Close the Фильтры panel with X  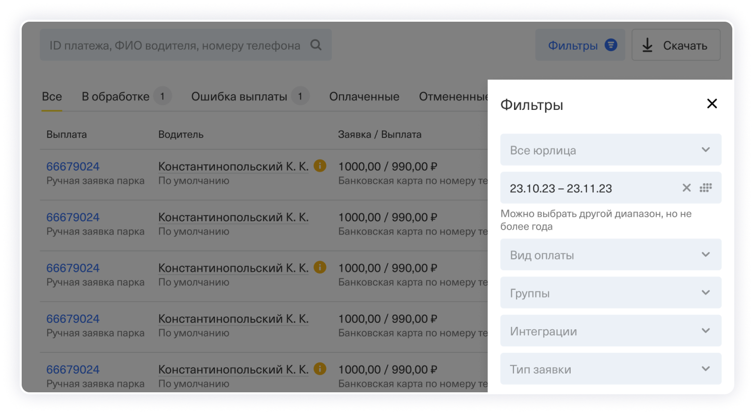pyautogui.click(x=712, y=103)
